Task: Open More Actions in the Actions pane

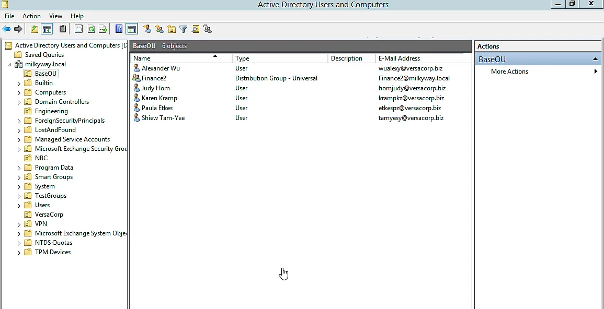Action: [x=509, y=72]
